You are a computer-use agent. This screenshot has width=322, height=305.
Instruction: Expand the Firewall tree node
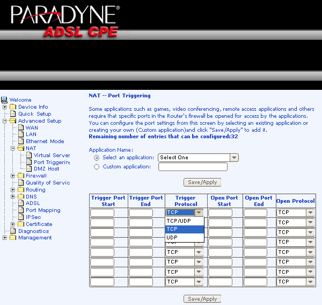13,176
